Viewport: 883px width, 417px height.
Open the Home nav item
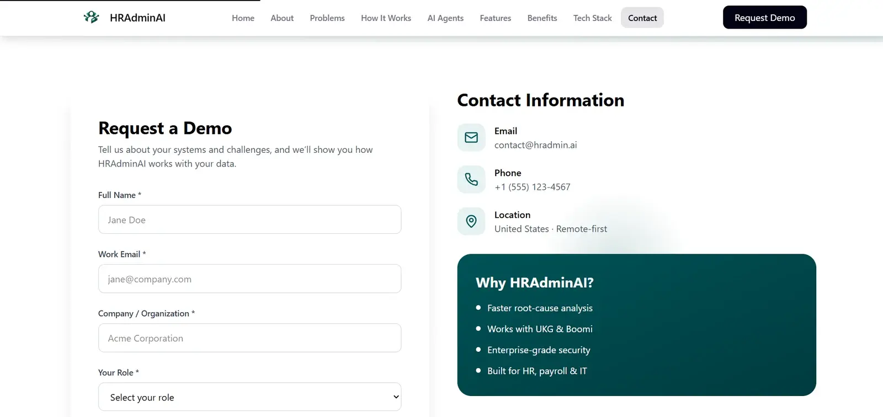coord(243,18)
